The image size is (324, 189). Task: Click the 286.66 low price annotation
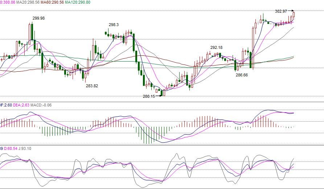pos(242,75)
